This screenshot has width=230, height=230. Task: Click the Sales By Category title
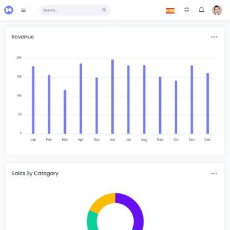click(35, 173)
